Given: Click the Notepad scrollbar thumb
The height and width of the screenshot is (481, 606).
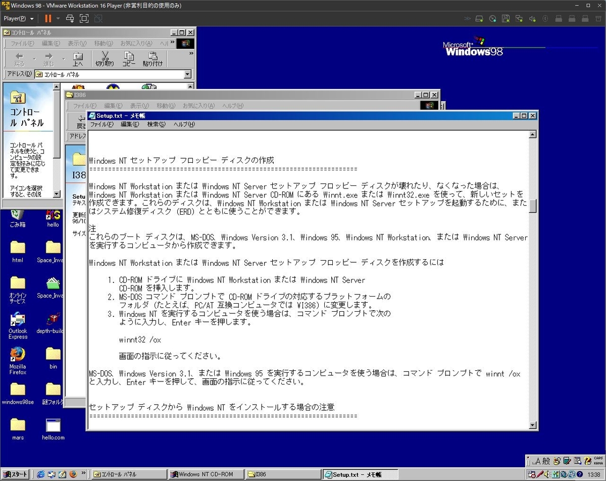Looking at the screenshot, I should point(532,206).
